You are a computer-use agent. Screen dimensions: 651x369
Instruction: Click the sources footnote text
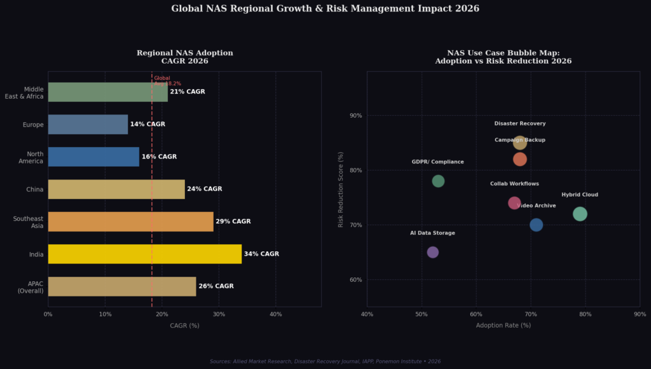pos(325,361)
